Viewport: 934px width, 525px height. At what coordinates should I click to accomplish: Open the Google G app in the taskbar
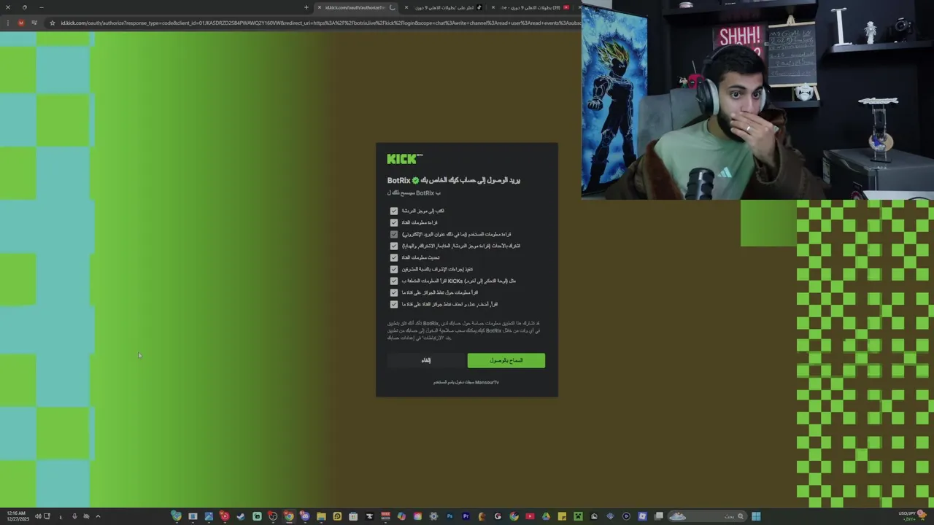[498, 516]
